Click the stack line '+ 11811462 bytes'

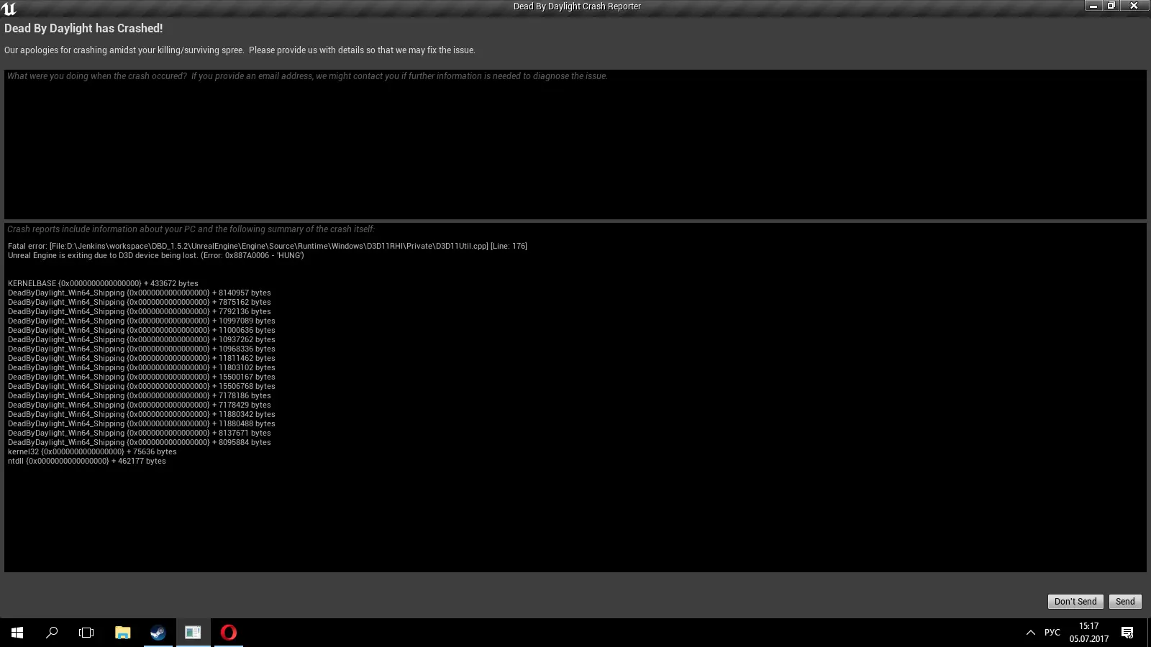(142, 358)
